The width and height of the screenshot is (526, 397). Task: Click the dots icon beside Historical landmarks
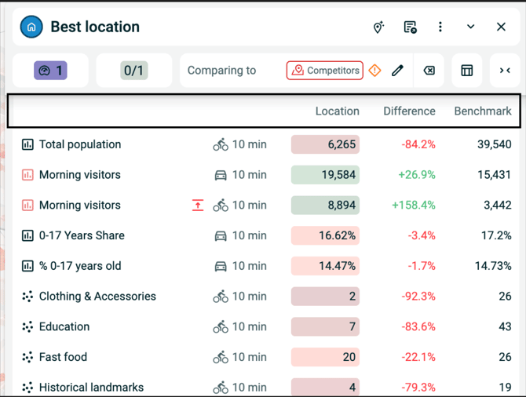(27, 388)
